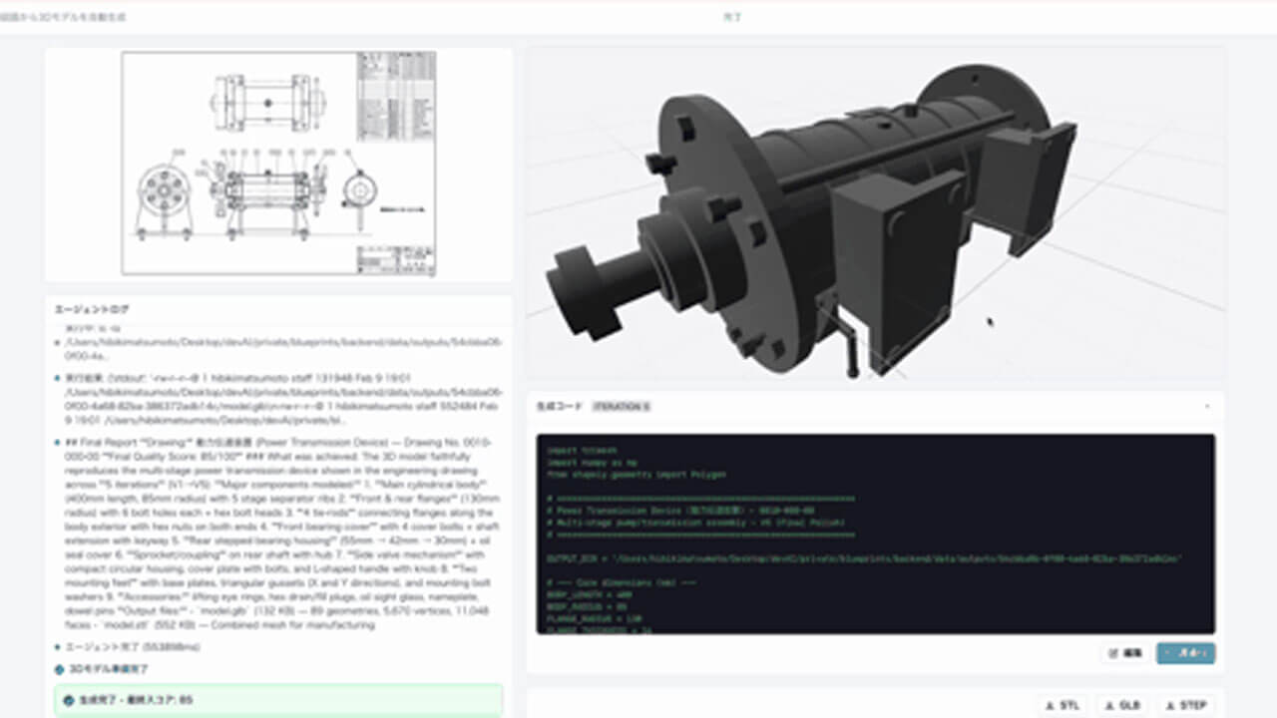Click the icon beside the エージェント完了 log entry
Screen dimensions: 1277x718
click(57, 644)
